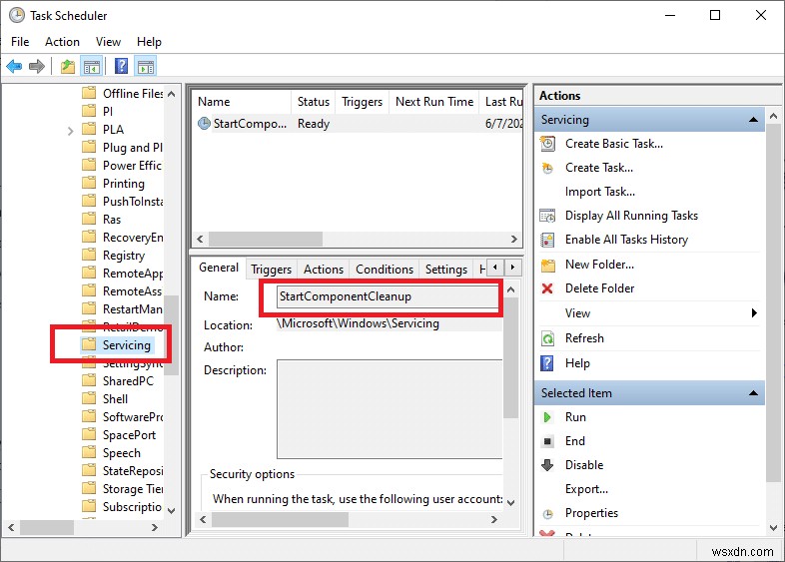Click the Last Run column header
Screen dimensions: 785x562
click(501, 102)
